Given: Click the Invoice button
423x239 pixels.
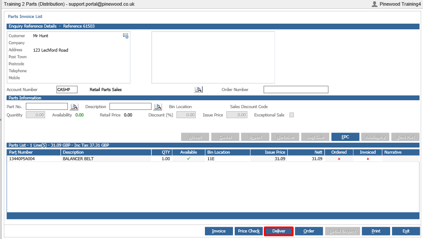Looking at the screenshot, I should tap(219, 231).
